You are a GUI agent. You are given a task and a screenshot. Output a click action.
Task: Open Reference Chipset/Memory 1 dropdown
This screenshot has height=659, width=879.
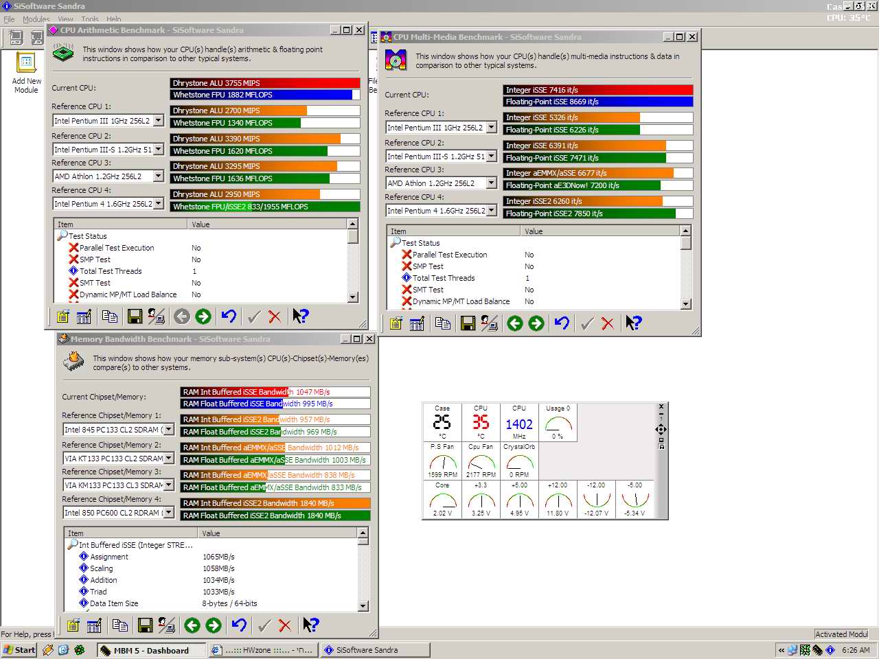coord(169,430)
